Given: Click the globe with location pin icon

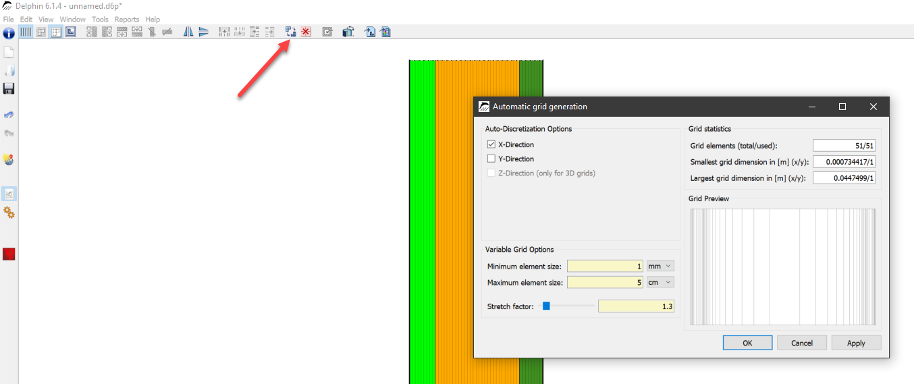Looking at the screenshot, I should (x=9, y=160).
